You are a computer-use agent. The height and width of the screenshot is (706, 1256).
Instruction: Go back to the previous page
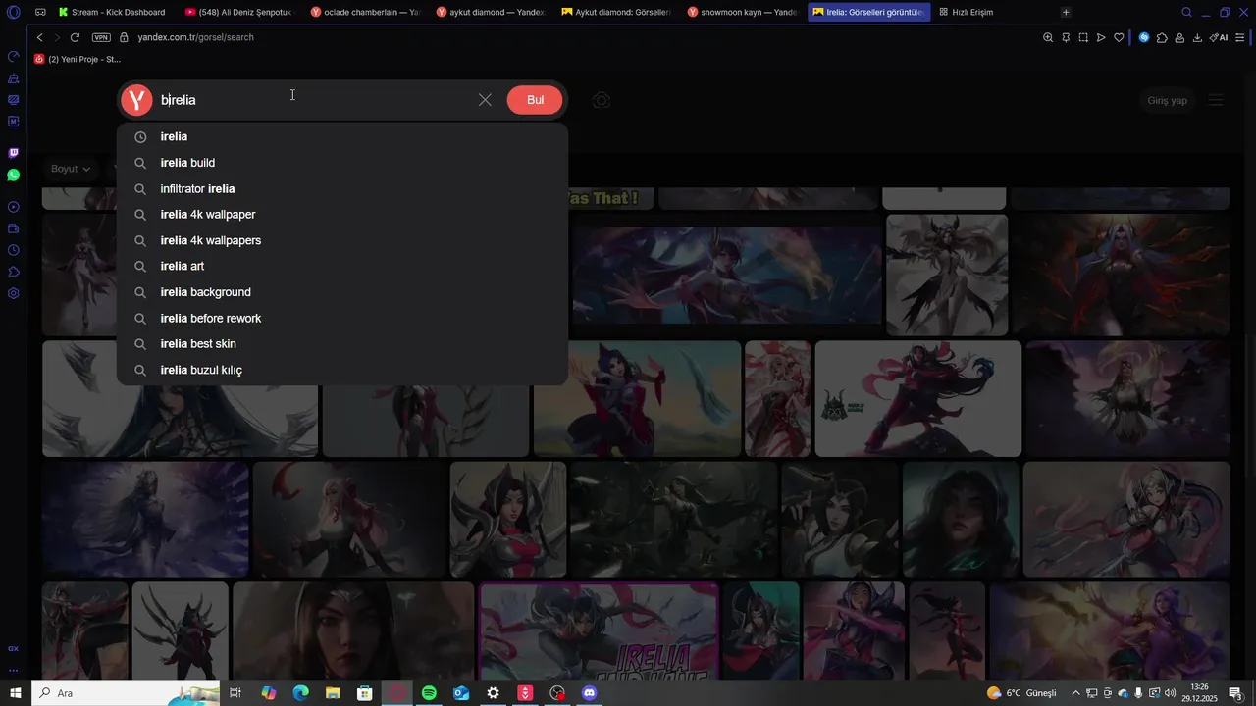(39, 37)
